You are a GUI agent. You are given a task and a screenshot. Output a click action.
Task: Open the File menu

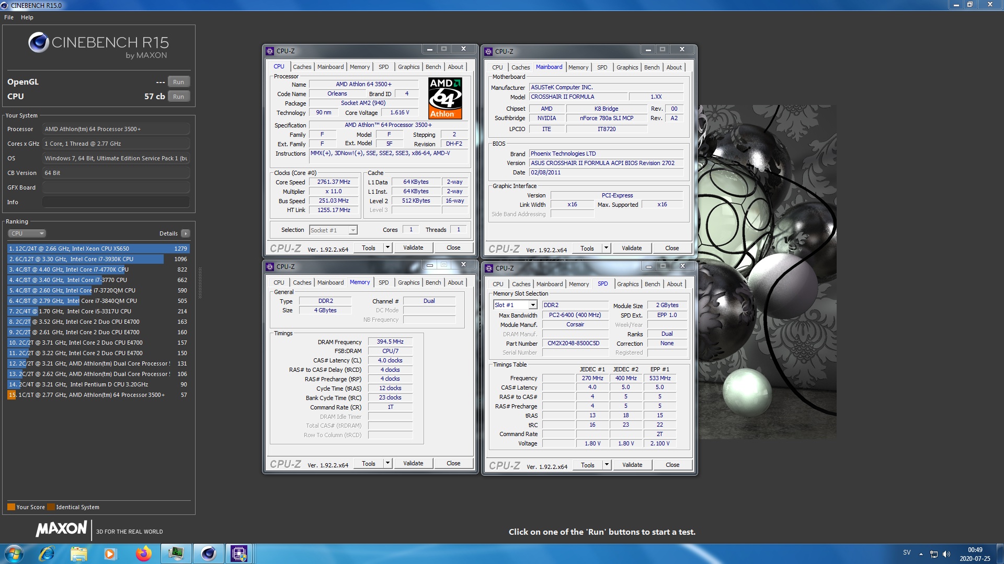tap(9, 17)
